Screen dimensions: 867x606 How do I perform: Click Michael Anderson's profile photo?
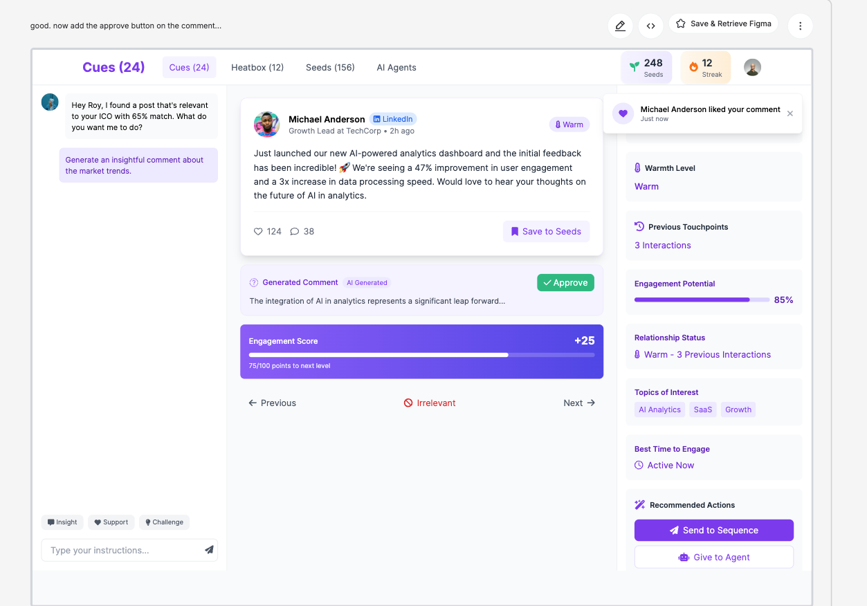point(266,125)
